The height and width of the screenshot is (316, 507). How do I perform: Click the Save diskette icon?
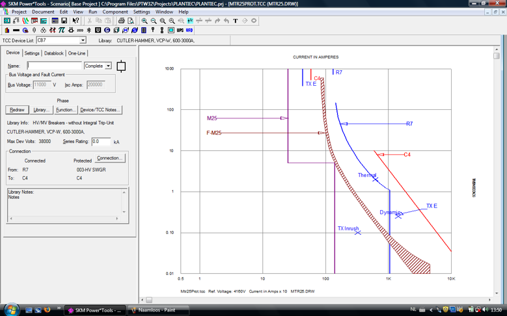64,21
